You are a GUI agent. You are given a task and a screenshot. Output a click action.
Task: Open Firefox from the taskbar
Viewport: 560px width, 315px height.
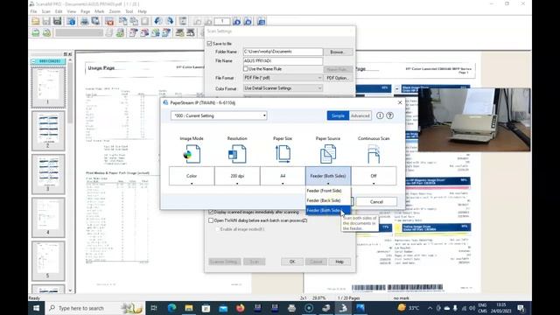(241, 308)
